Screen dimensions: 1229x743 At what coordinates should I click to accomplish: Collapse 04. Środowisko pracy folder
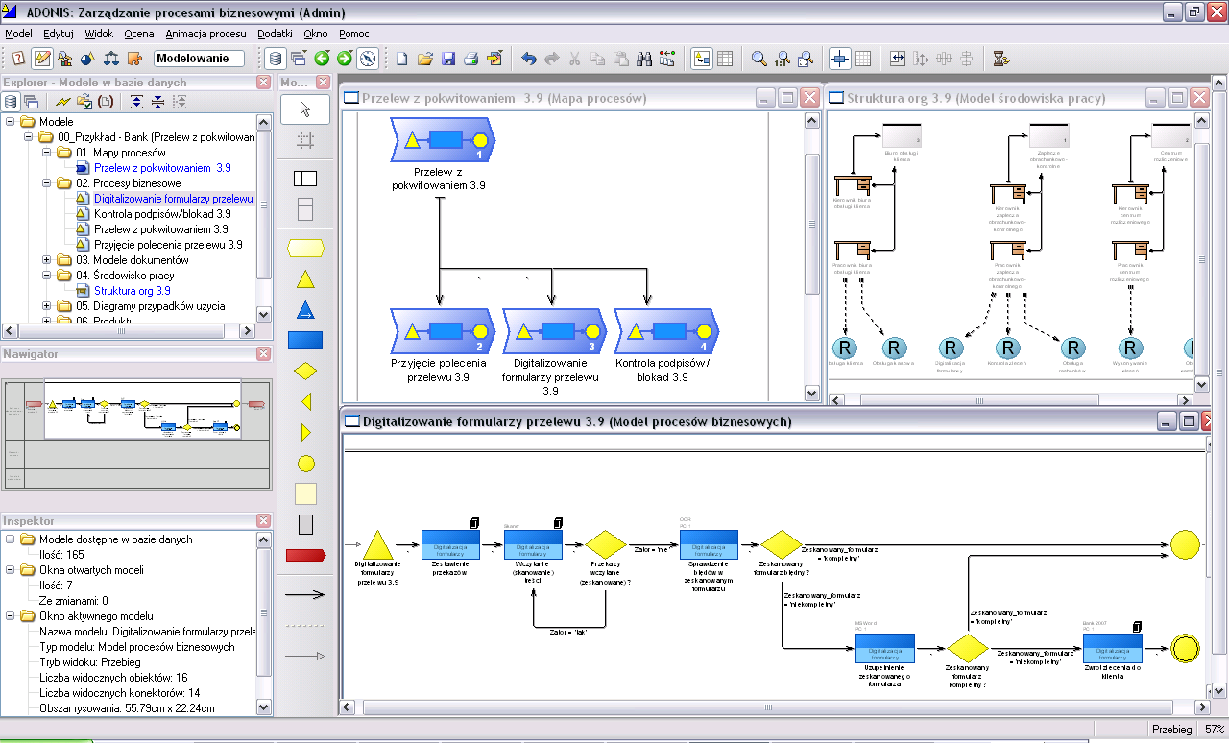coord(47,276)
